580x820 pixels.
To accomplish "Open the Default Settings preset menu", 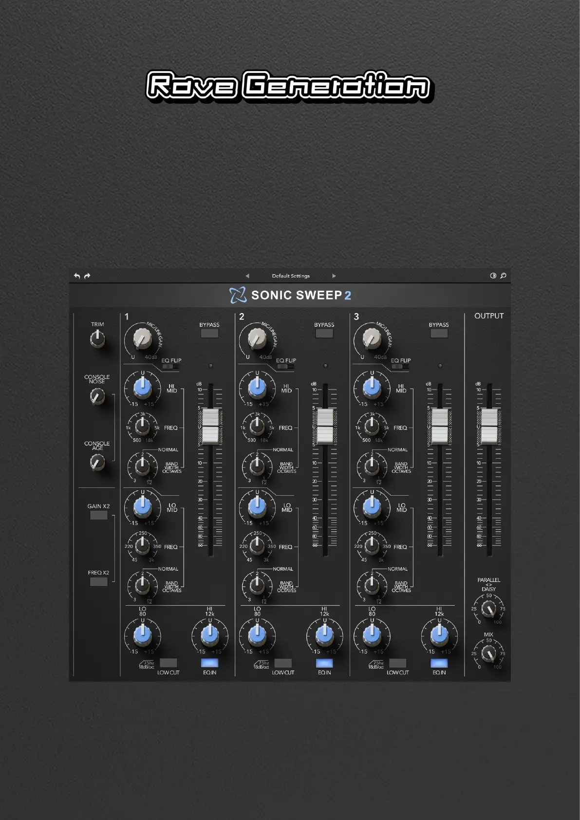I will pos(291,276).
